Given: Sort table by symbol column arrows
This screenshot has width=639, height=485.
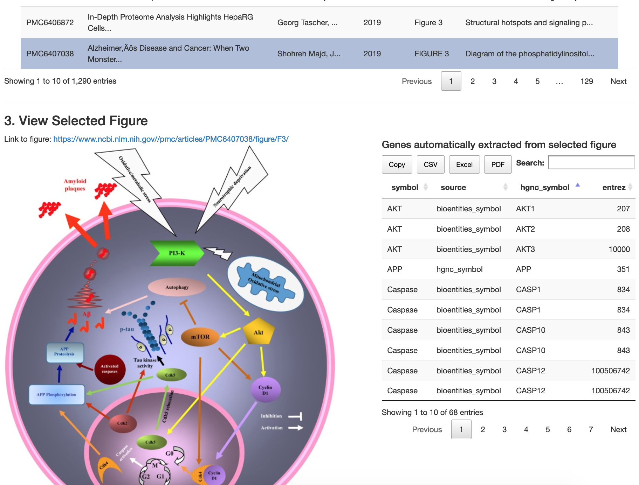Looking at the screenshot, I should 425,187.
